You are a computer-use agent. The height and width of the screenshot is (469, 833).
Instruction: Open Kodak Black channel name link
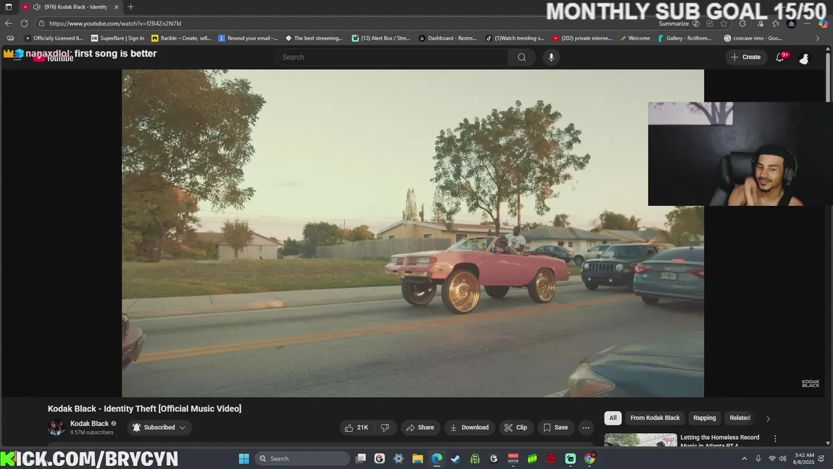90,423
